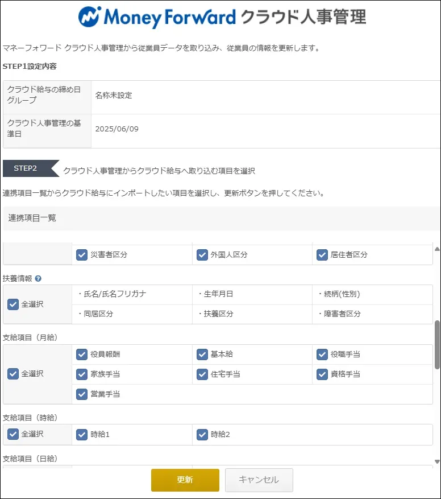Uncheck the 時給1 checkbox
The width and height of the screenshot is (441, 499).
82,434
